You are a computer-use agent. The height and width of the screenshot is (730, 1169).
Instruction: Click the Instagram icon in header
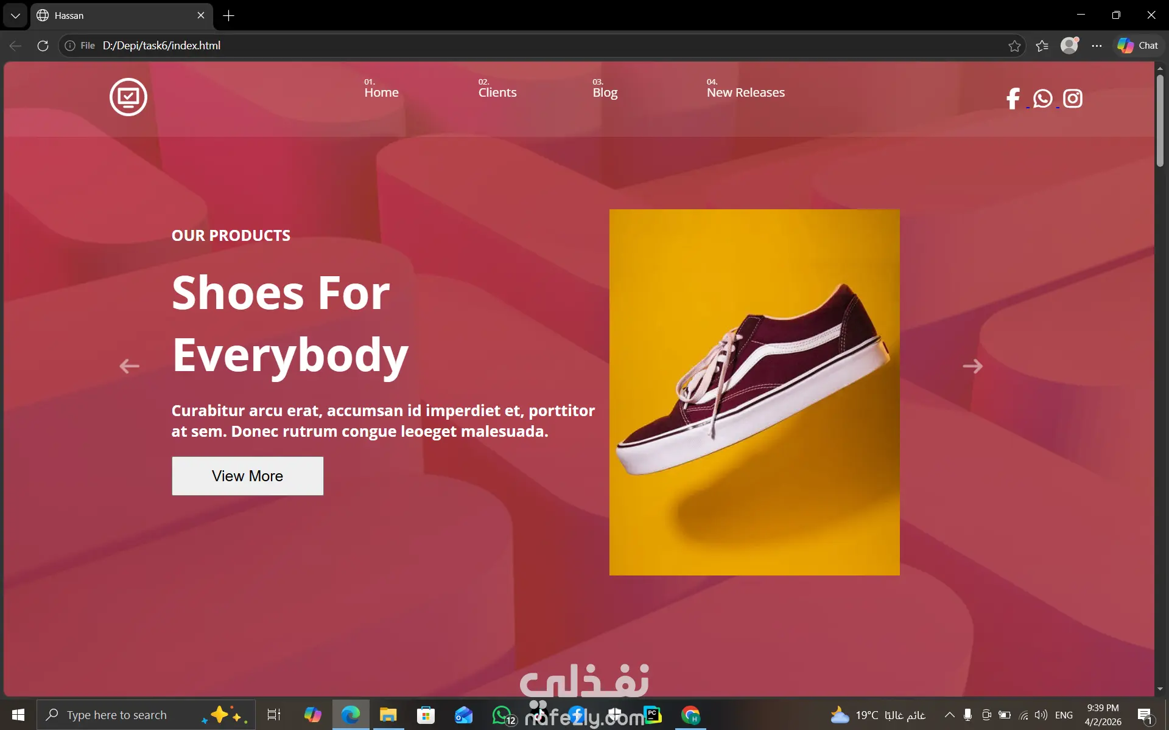click(x=1072, y=99)
